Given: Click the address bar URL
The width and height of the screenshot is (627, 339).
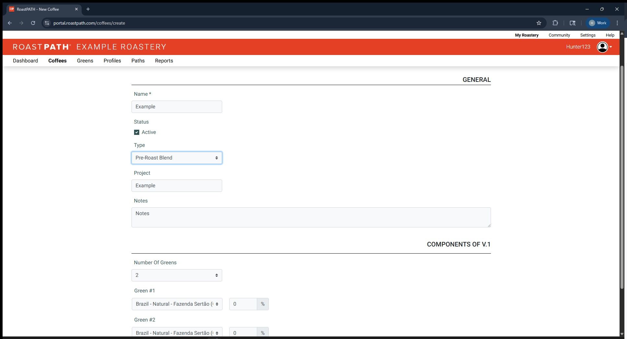Looking at the screenshot, I should pyautogui.click(x=89, y=23).
